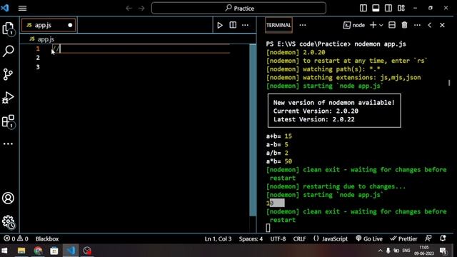Image resolution: width=457 pixels, height=257 pixels.
Task: Toggle secondary side bar layout button
Action: coord(388,8)
